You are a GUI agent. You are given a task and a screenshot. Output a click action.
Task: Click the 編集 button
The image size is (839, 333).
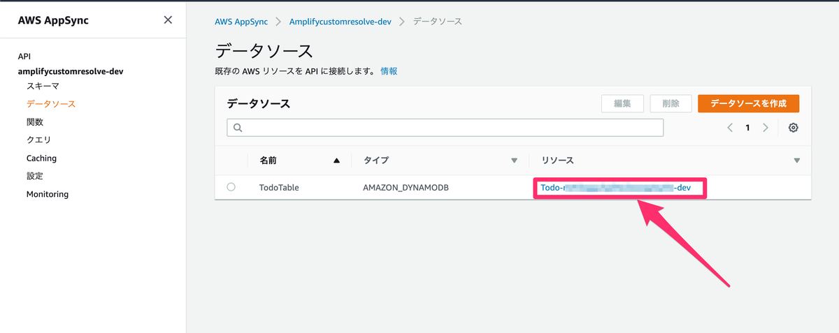pyautogui.click(x=623, y=103)
